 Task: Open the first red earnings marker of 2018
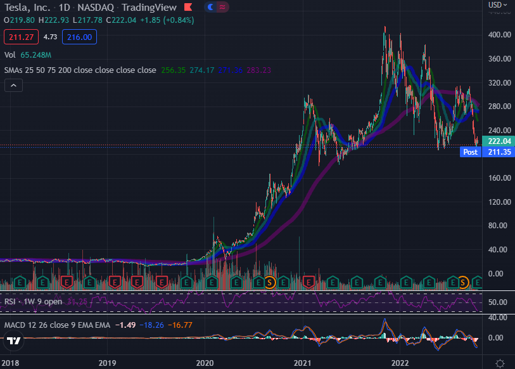pyautogui.click(x=67, y=282)
